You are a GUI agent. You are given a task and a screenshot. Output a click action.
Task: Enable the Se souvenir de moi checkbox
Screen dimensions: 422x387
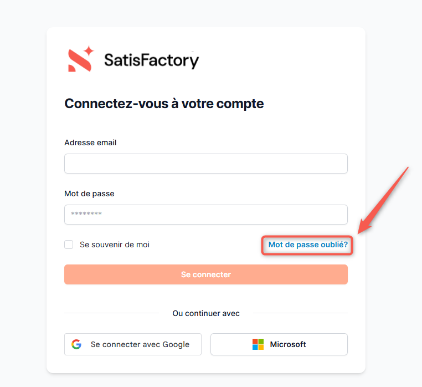(69, 245)
